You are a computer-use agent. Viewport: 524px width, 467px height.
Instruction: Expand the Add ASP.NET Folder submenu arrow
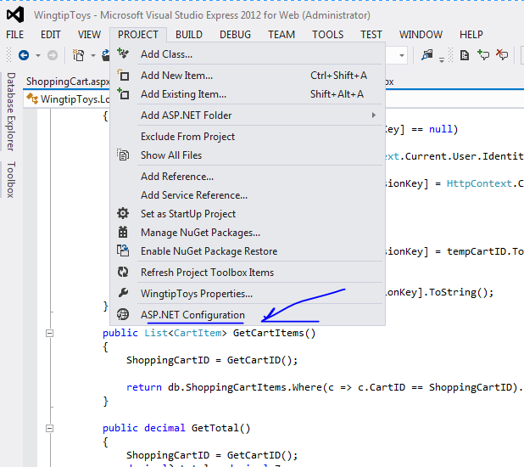374,115
